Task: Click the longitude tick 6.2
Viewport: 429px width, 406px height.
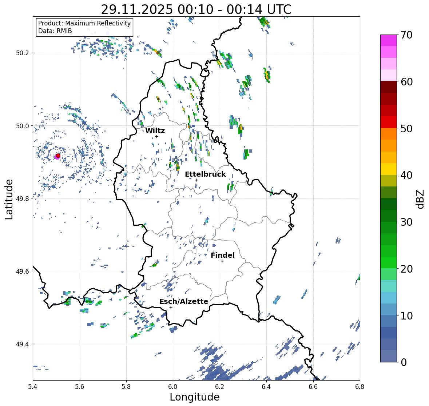Action: [220, 387]
